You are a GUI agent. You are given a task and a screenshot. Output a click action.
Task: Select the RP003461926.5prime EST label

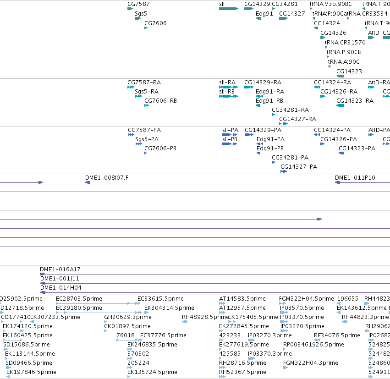pyautogui.click(x=313, y=345)
